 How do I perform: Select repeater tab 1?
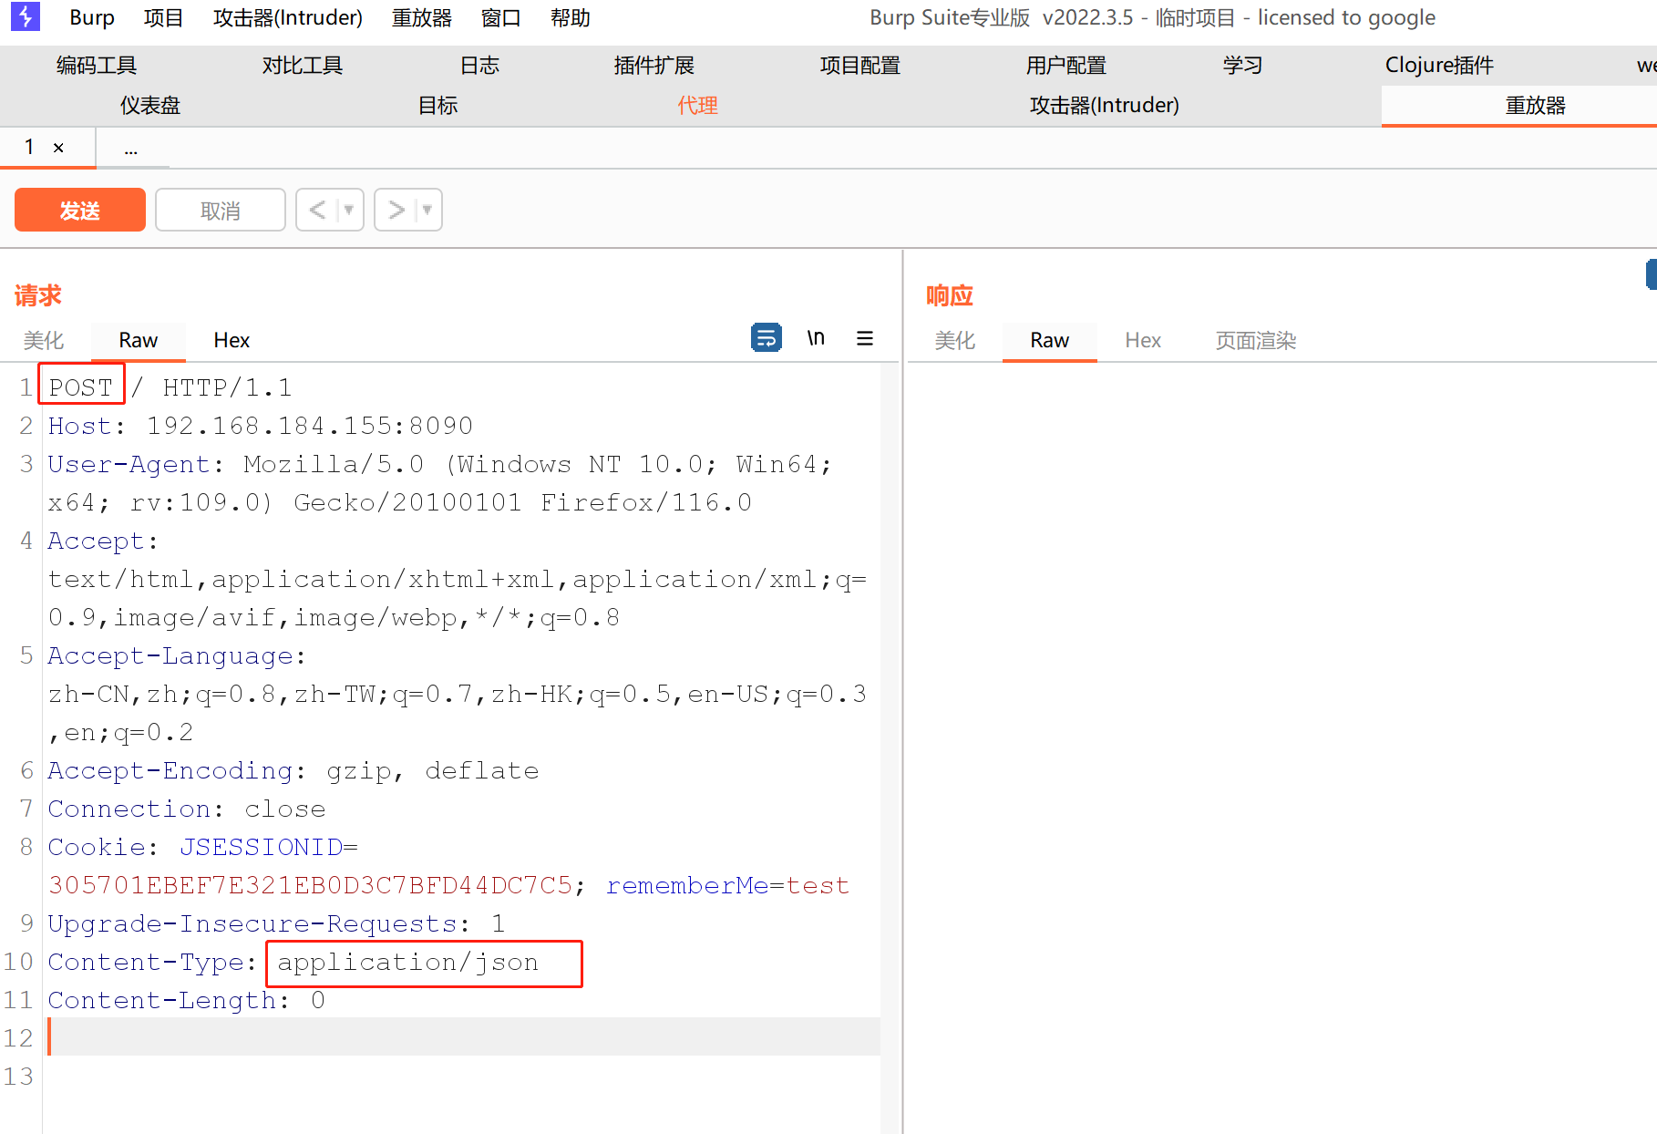click(x=29, y=147)
